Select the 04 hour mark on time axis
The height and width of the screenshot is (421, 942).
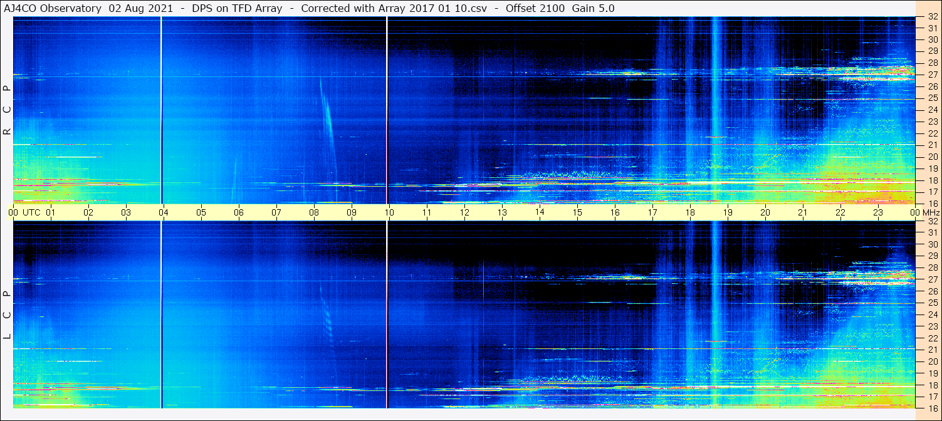pos(164,212)
